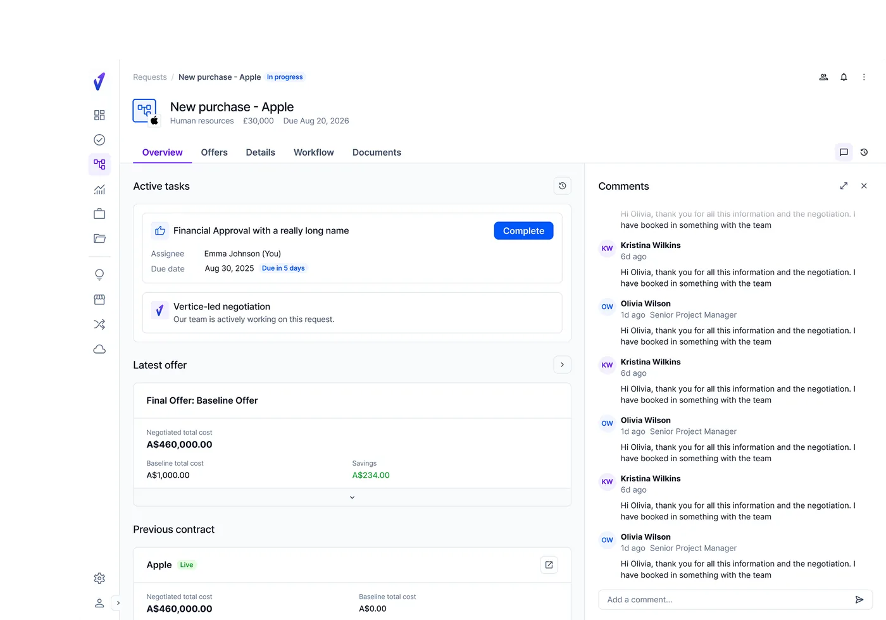Screen dimensions: 886x620
Task: Open the Vertice logo home link
Action: coord(99,82)
